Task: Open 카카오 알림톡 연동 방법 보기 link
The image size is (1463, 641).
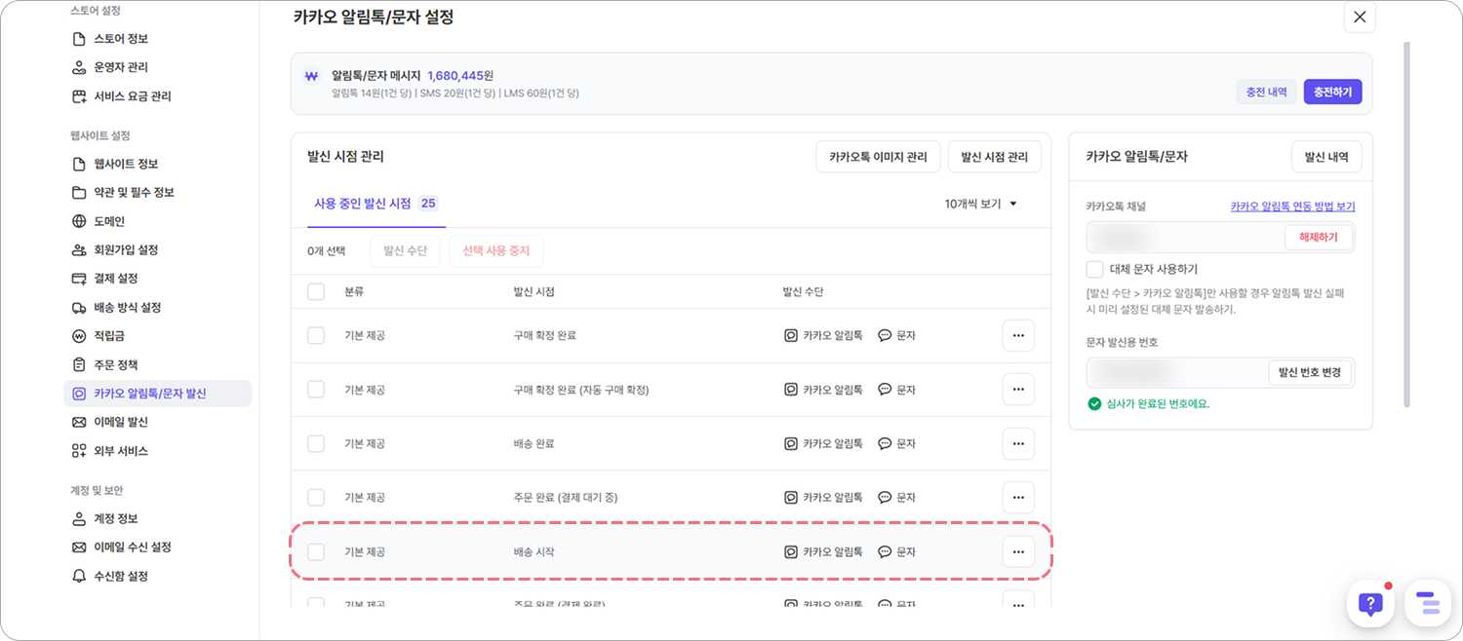Action: coord(1292,207)
